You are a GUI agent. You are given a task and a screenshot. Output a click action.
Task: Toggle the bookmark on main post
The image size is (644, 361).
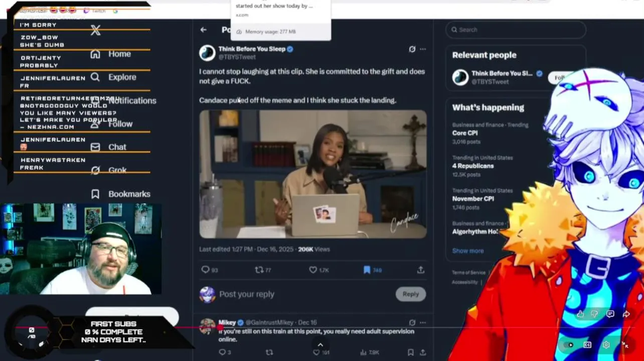click(x=367, y=270)
